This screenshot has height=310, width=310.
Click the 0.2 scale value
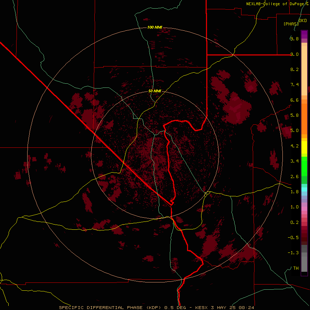(x=294, y=223)
